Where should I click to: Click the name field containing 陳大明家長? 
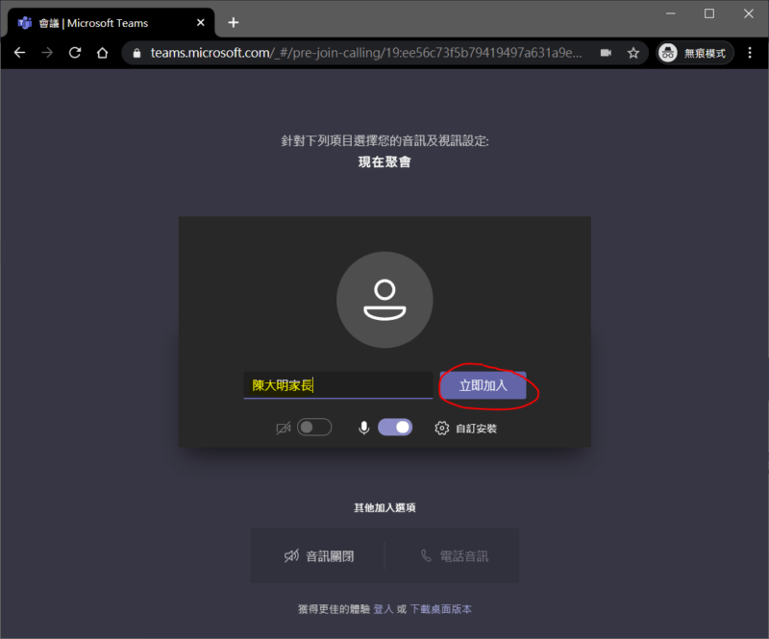point(337,385)
